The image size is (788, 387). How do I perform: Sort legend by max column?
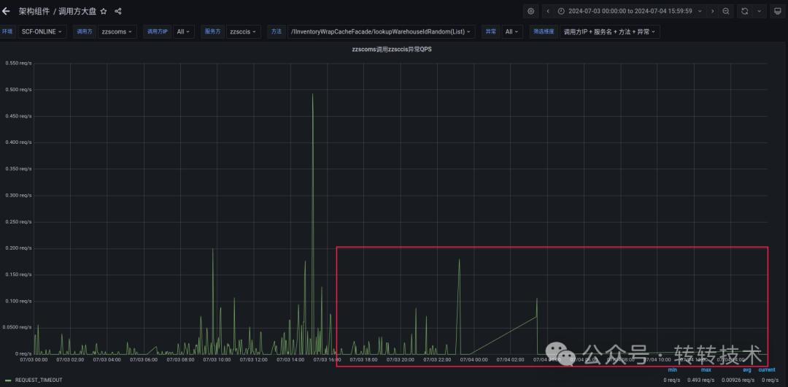706,370
